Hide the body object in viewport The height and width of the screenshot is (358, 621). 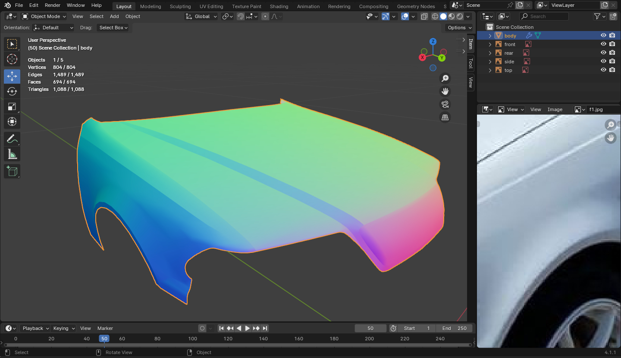603,36
